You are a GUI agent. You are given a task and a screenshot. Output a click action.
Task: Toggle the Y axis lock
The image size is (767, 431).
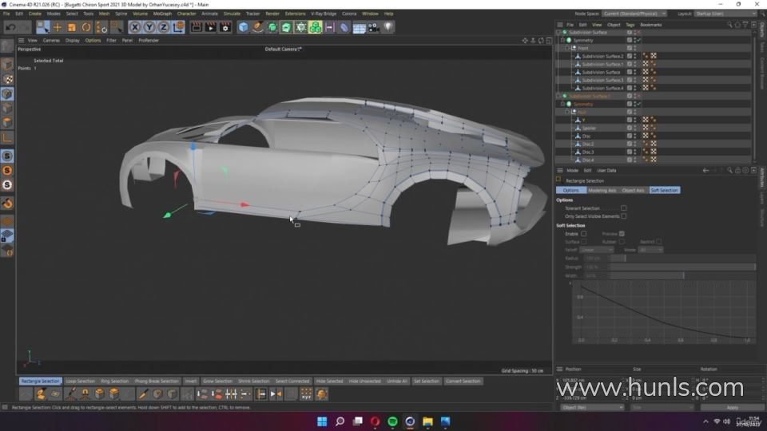(x=149, y=27)
